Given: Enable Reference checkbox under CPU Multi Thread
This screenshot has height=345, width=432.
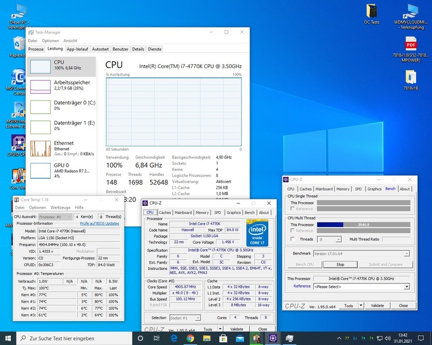Looking at the screenshot, I should [293, 231].
